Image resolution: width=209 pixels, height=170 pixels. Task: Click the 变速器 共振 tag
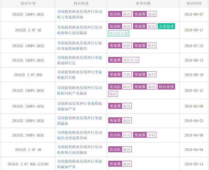coord(120,74)
